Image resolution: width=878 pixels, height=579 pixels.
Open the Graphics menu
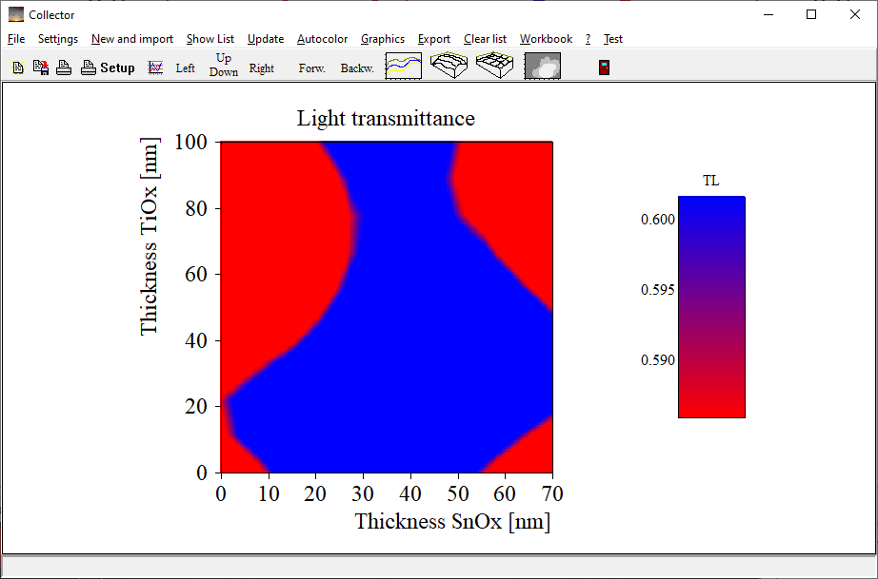point(383,39)
